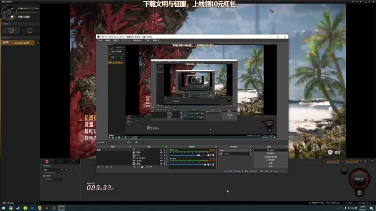Open OBS 文件(F) menu

(x=100, y=41)
